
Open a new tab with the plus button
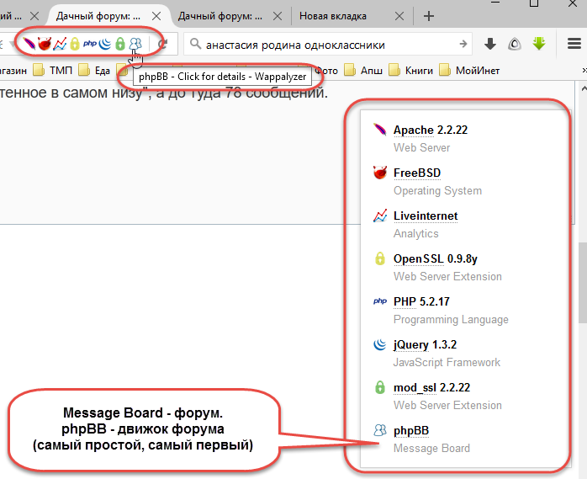click(429, 16)
